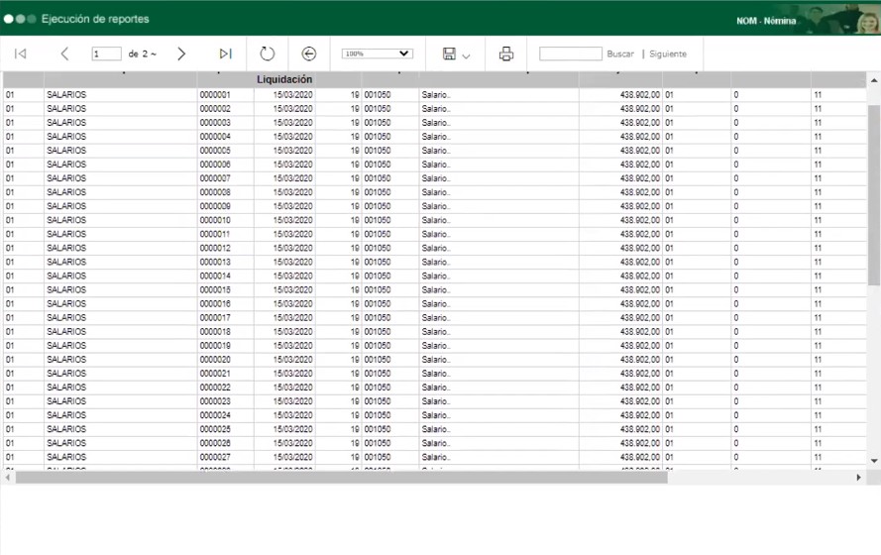This screenshot has height=555, width=881.
Task: Refresh the report
Action: pos(267,54)
